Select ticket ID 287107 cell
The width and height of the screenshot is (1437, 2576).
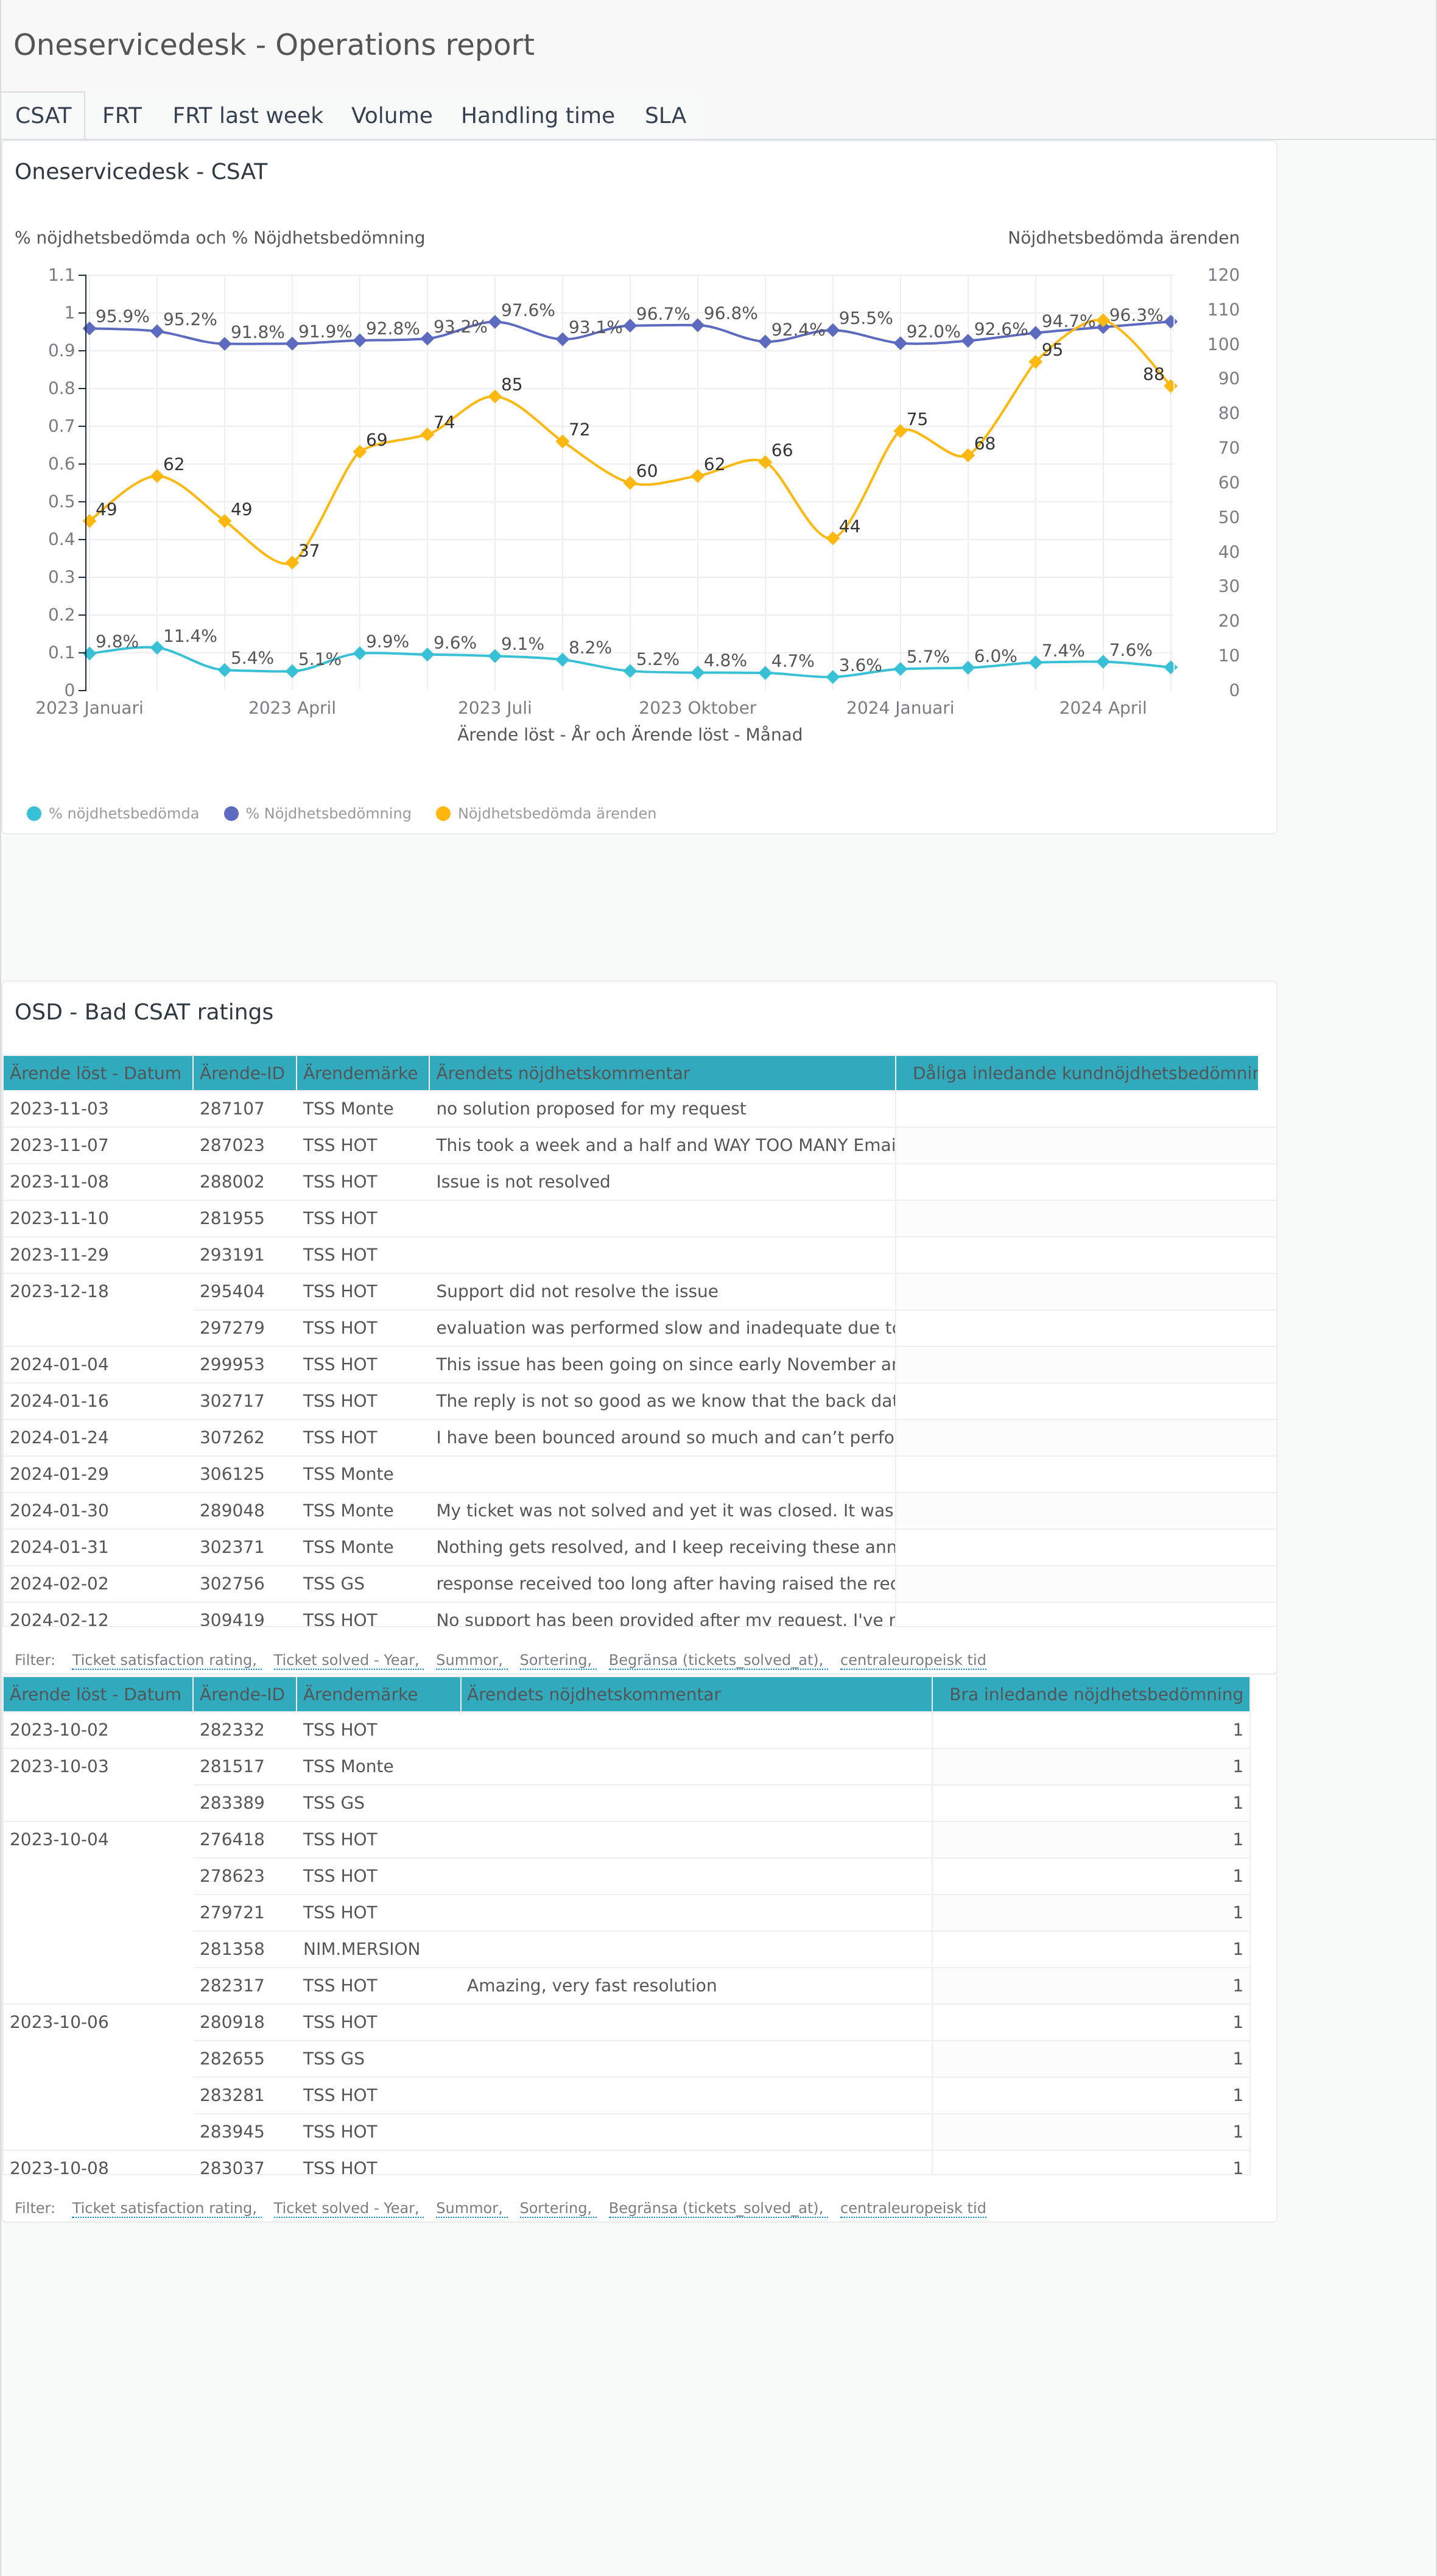pos(244,1109)
